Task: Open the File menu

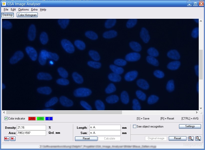Action: click(x=6, y=9)
